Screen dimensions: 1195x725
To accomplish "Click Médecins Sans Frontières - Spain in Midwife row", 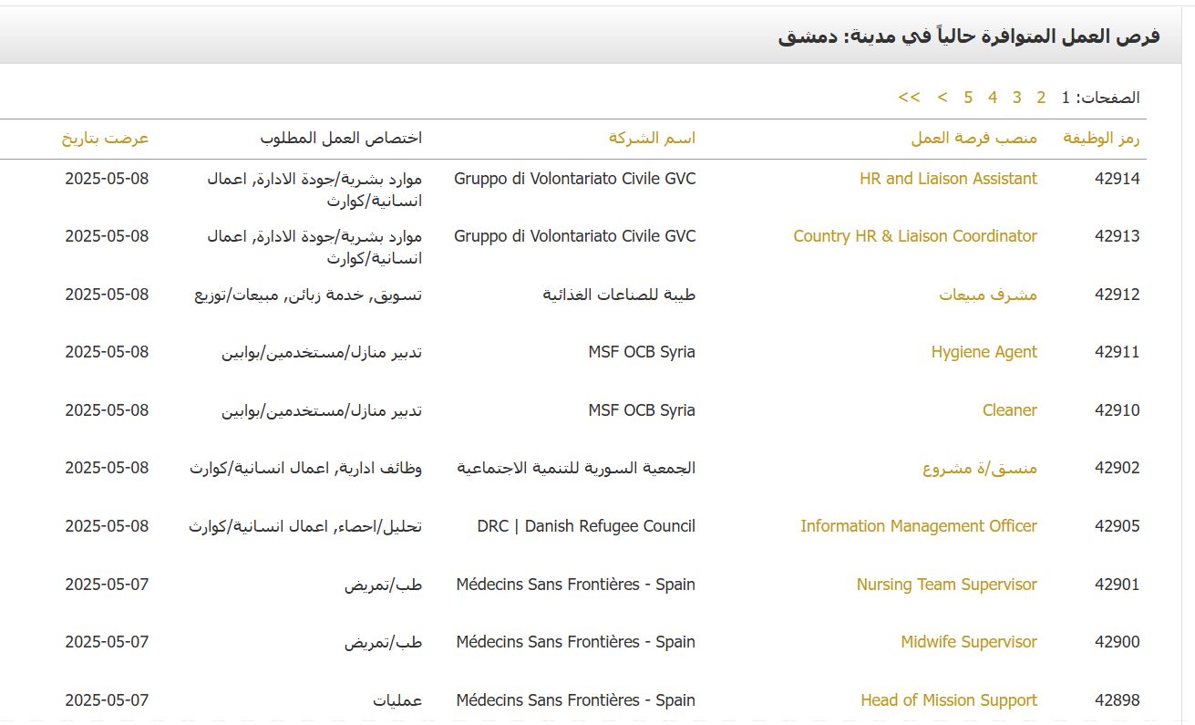I will (576, 642).
